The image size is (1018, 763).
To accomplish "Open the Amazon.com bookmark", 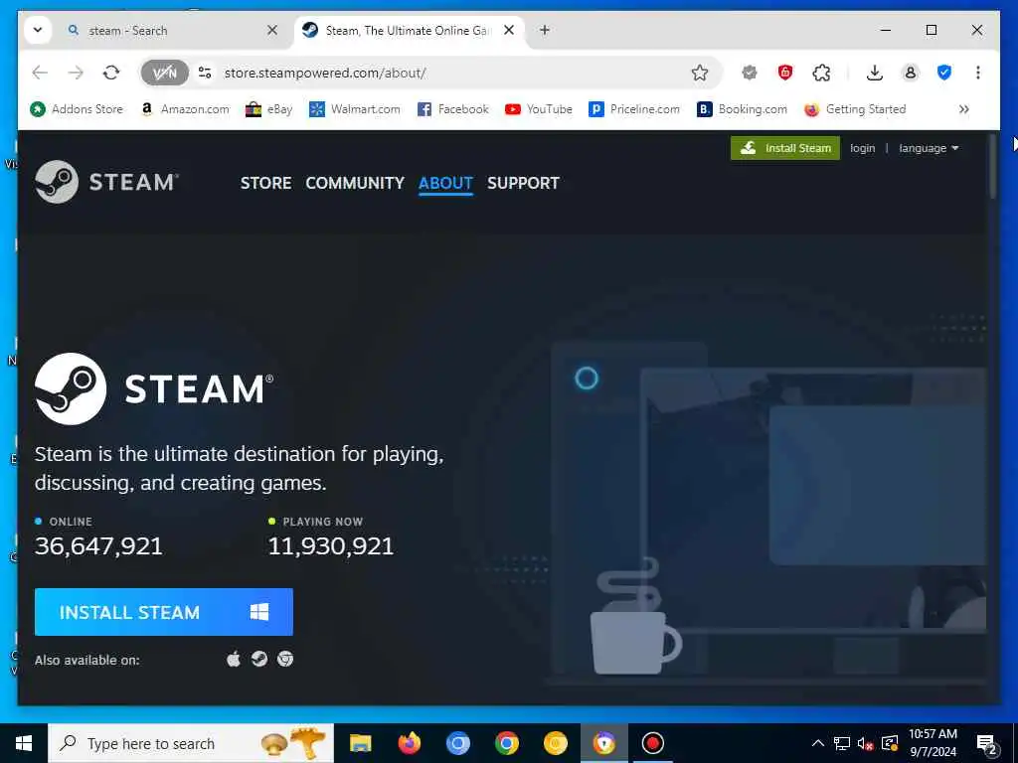I will (185, 109).
